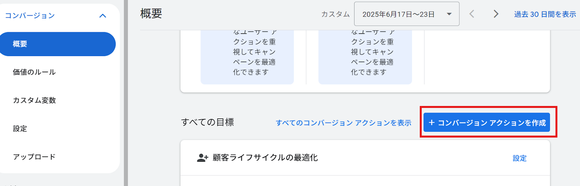Open アップロード in the sidebar
This screenshot has height=186, width=580.
(x=34, y=157)
